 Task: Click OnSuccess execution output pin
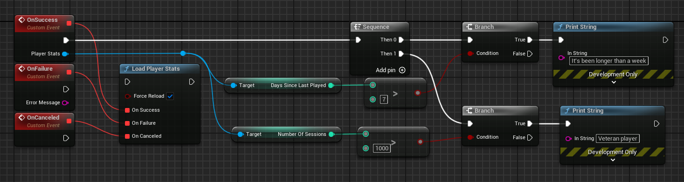click(66, 40)
